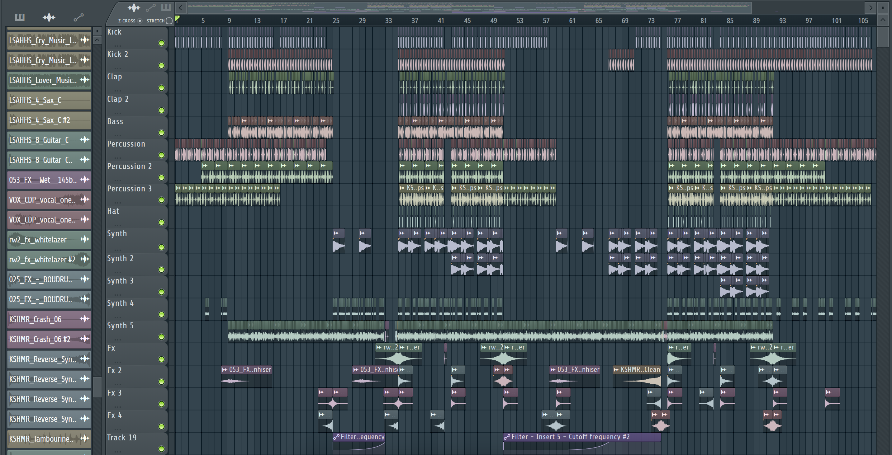Click bar 33 on the timeline ruler
The image size is (892, 455).
tap(388, 21)
